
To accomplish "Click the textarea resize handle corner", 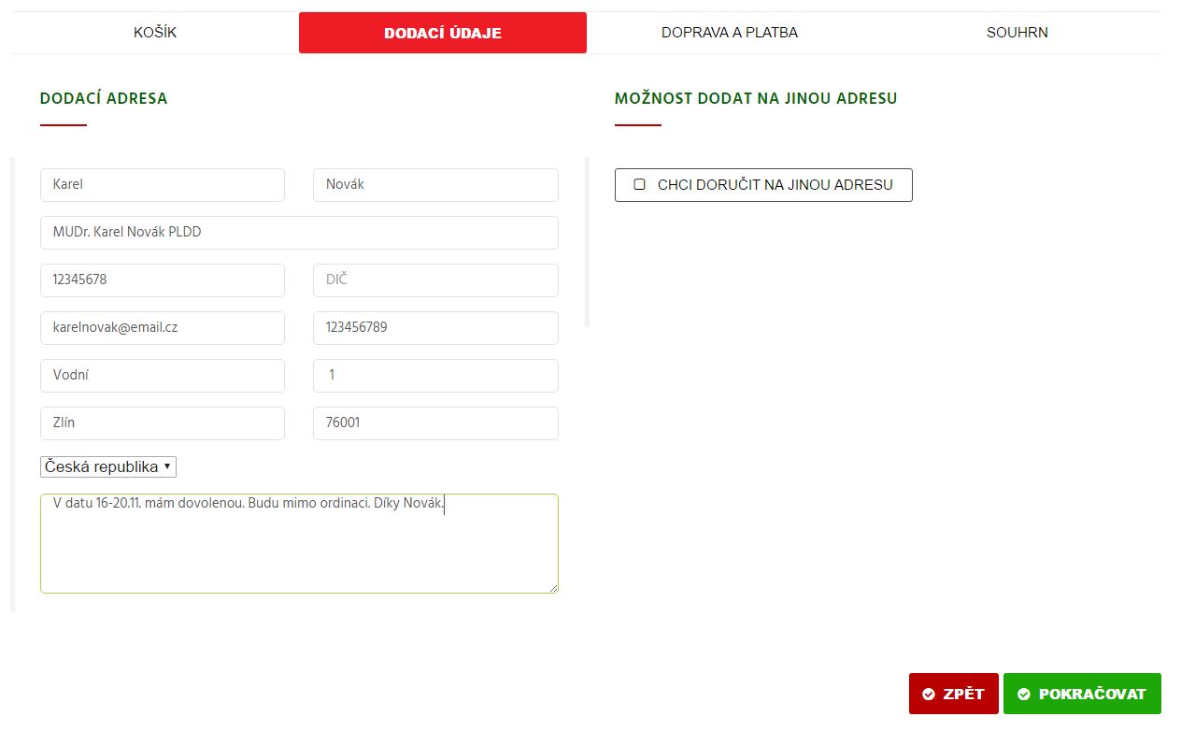I will (553, 588).
